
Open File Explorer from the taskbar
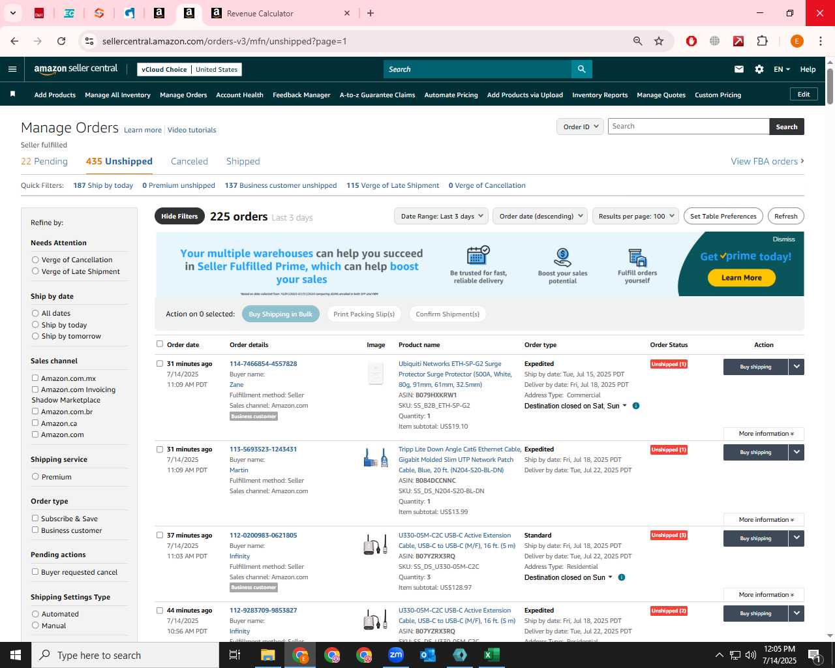[x=267, y=655]
